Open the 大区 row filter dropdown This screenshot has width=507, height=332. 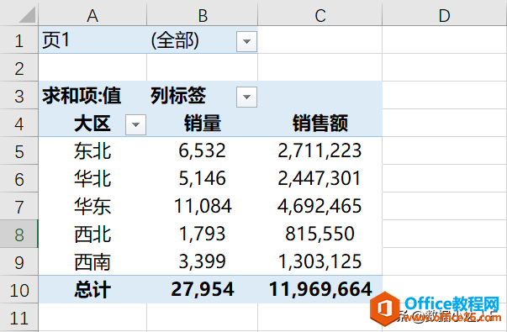tap(136, 124)
